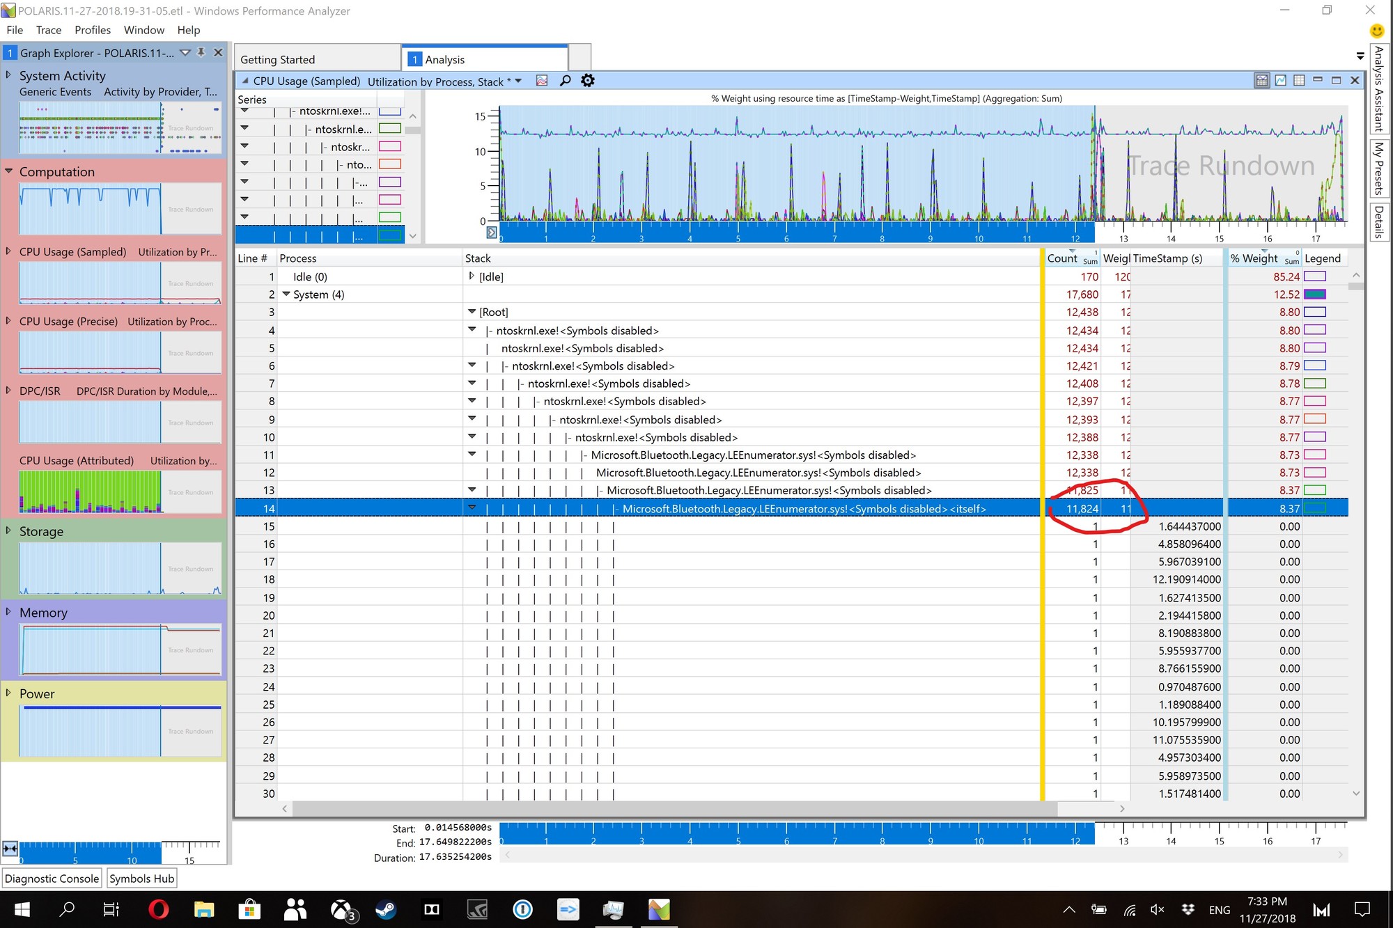Viewport: 1393px width, 928px height.
Task: Expand the Memory section
Action: pos(8,612)
